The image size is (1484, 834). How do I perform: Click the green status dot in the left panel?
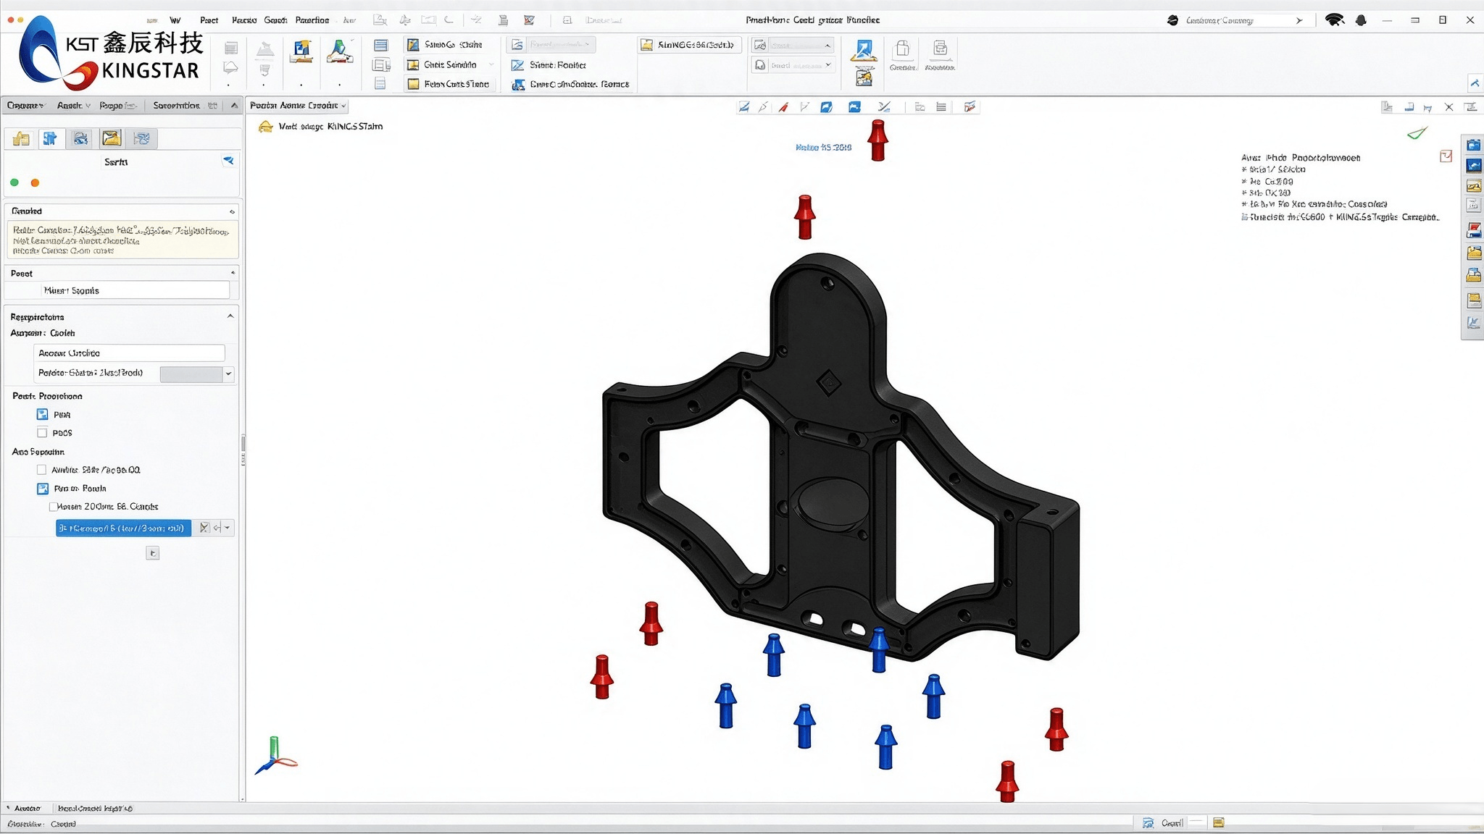point(14,182)
